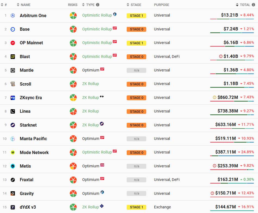Click the Optimium type label for Manta Pacific

click(91, 139)
